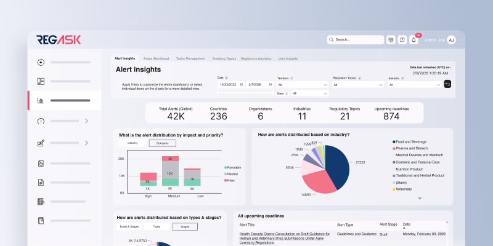Open the alert exclamation sidebar icon

(x=41, y=121)
